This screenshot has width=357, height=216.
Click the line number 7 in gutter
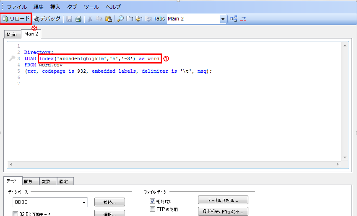(x=19, y=84)
